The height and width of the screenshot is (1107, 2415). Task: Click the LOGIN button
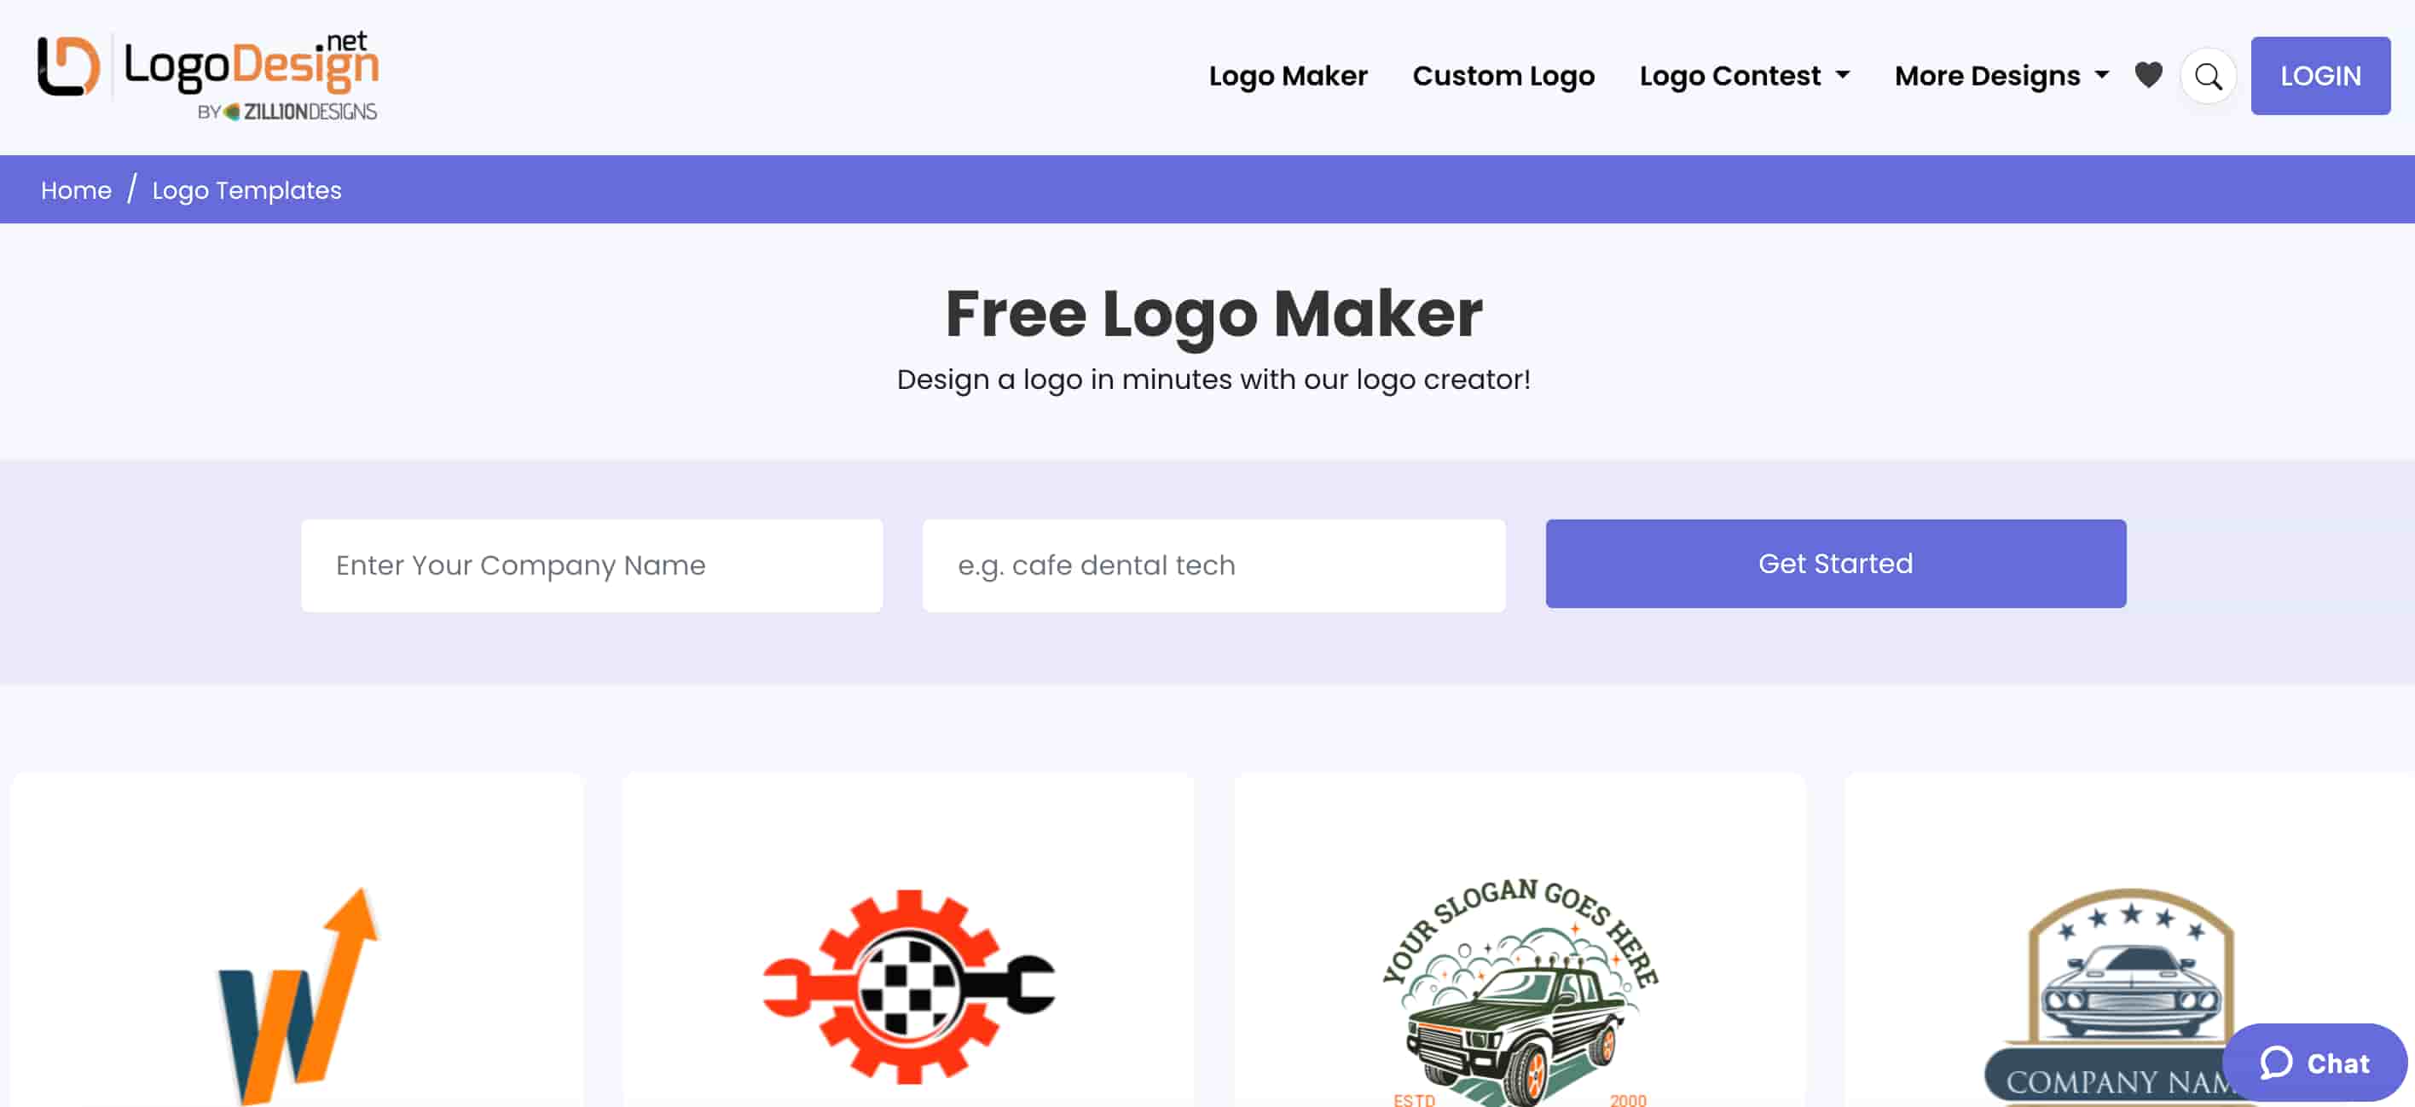pyautogui.click(x=2319, y=76)
